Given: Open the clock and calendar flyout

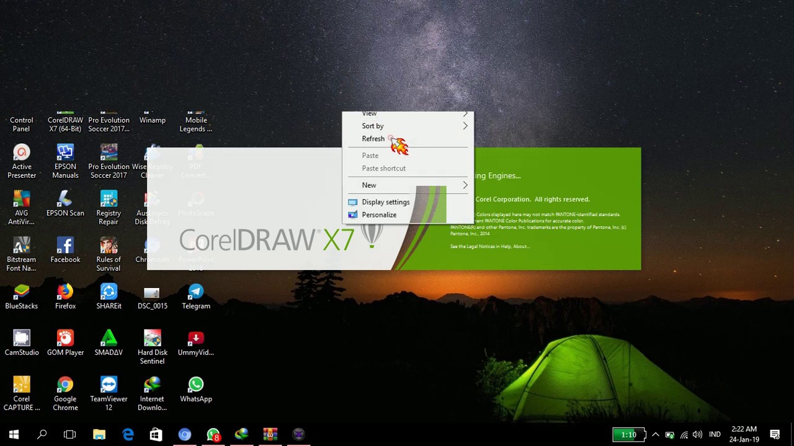Looking at the screenshot, I should 744,434.
